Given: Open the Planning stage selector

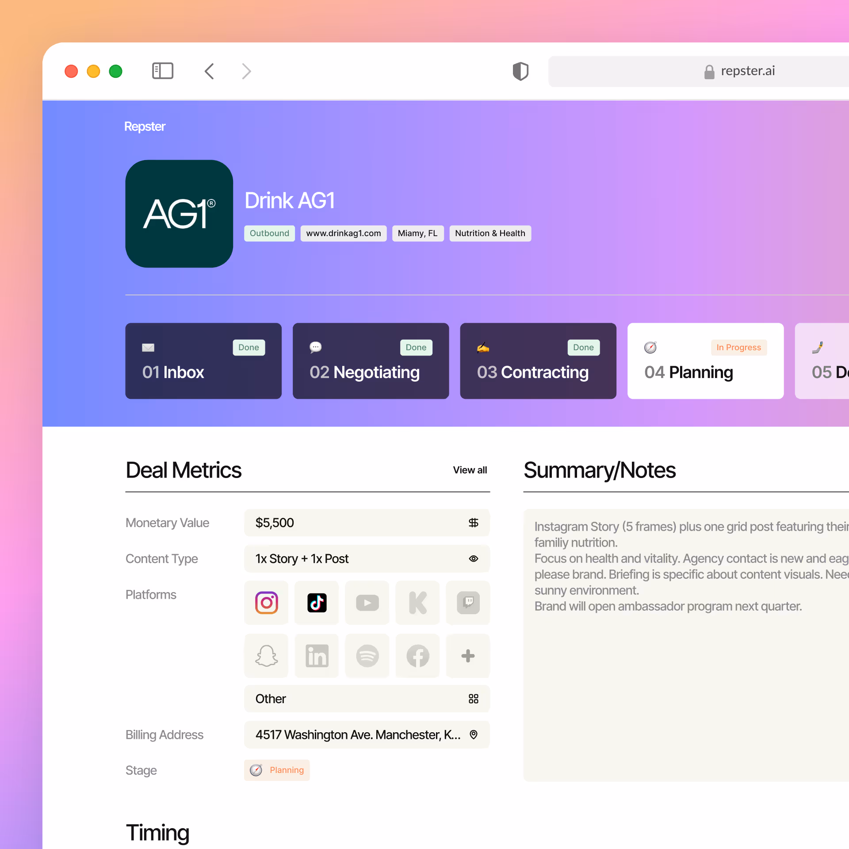Looking at the screenshot, I should tap(277, 770).
